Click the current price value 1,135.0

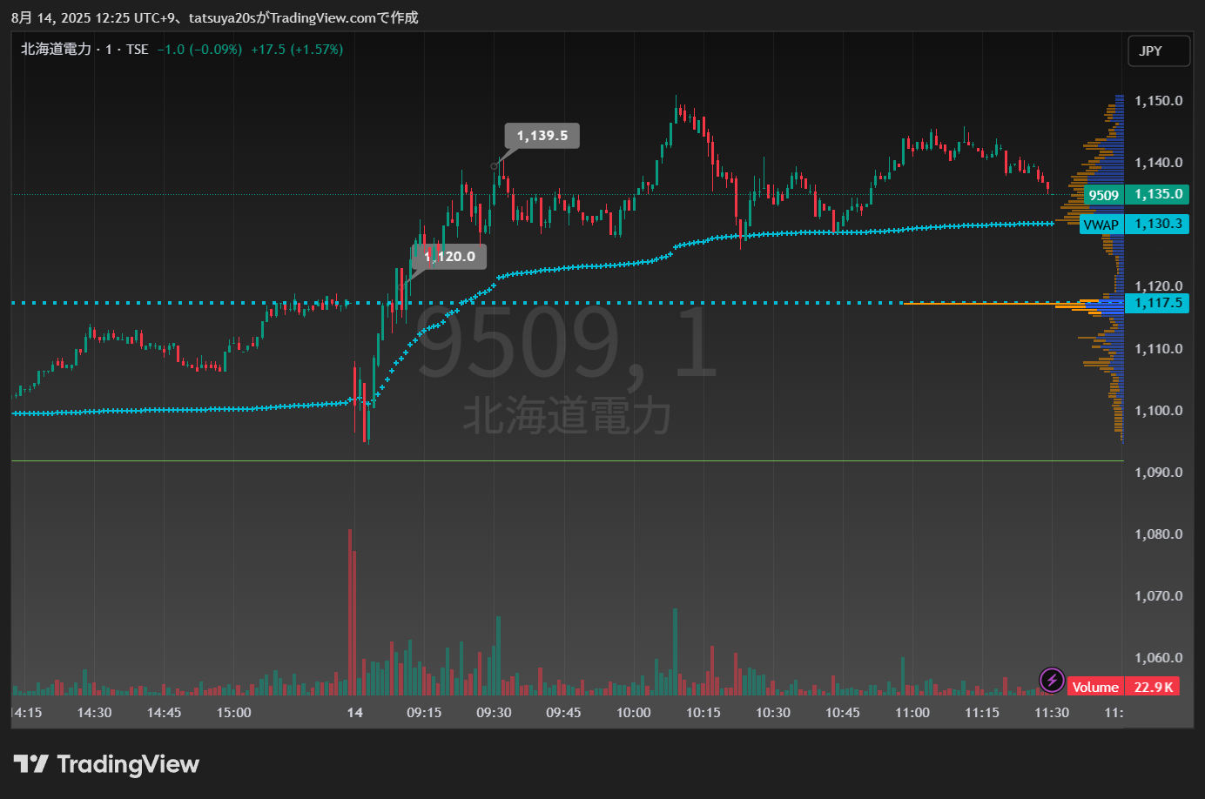1157,194
